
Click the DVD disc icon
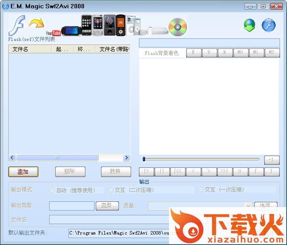pos(178,27)
